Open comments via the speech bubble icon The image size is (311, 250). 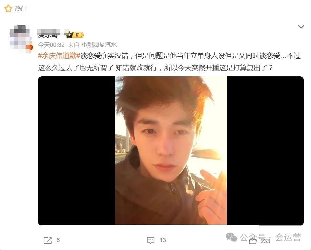pos(151,240)
